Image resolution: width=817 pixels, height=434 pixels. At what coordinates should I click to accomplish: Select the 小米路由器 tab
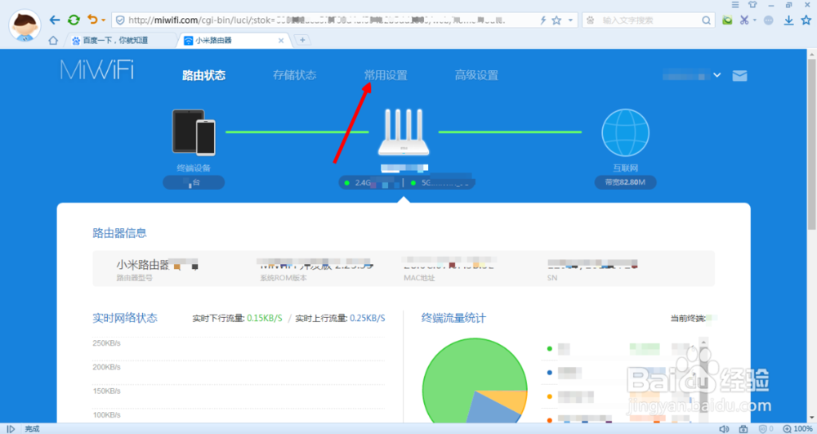[x=234, y=40]
